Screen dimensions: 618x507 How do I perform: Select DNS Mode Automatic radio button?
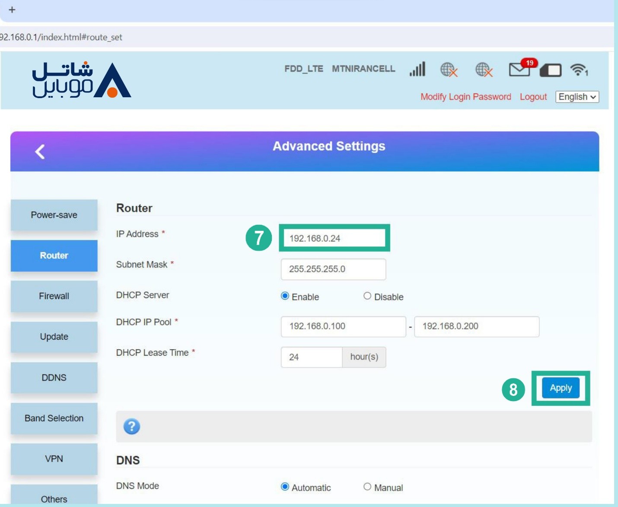click(285, 487)
